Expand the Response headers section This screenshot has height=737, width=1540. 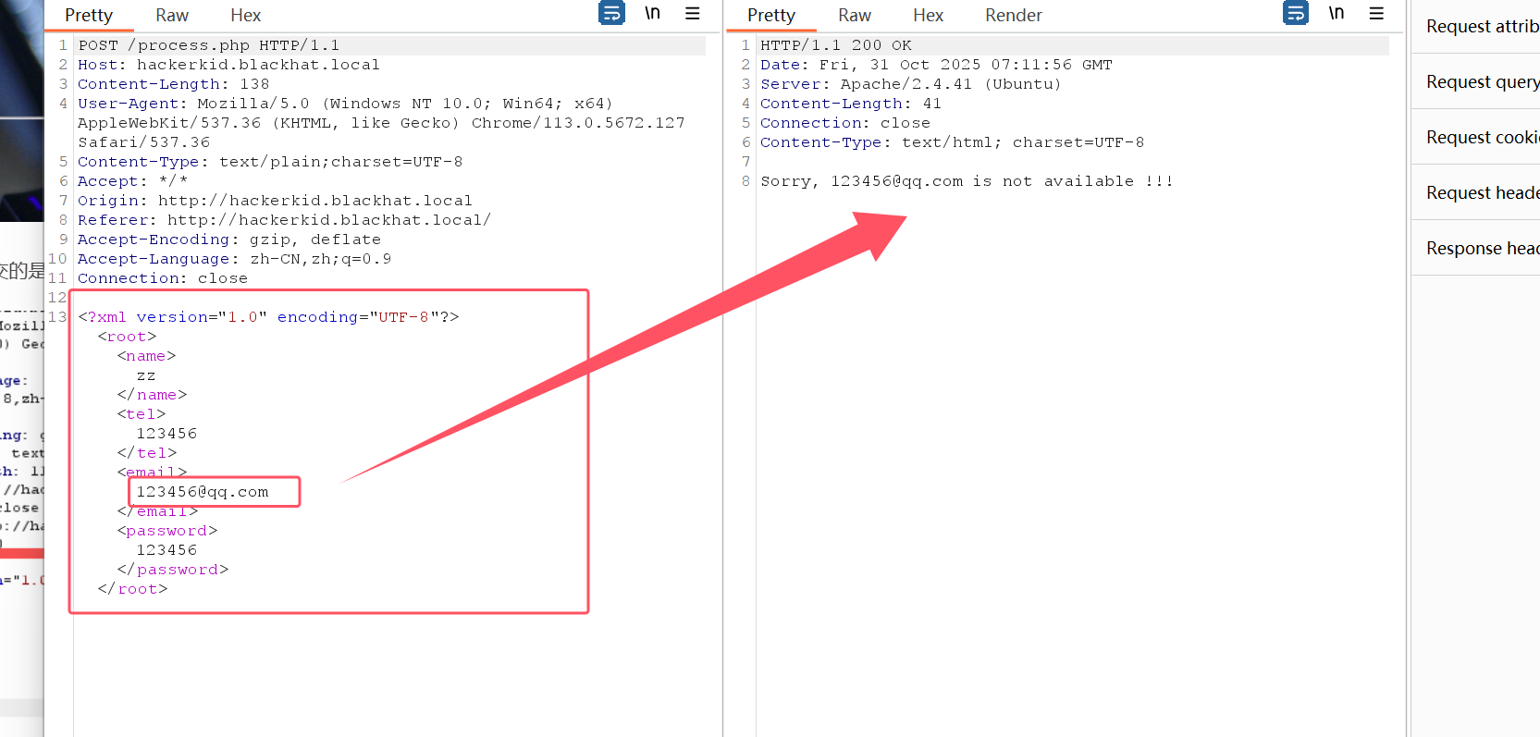1481,249
